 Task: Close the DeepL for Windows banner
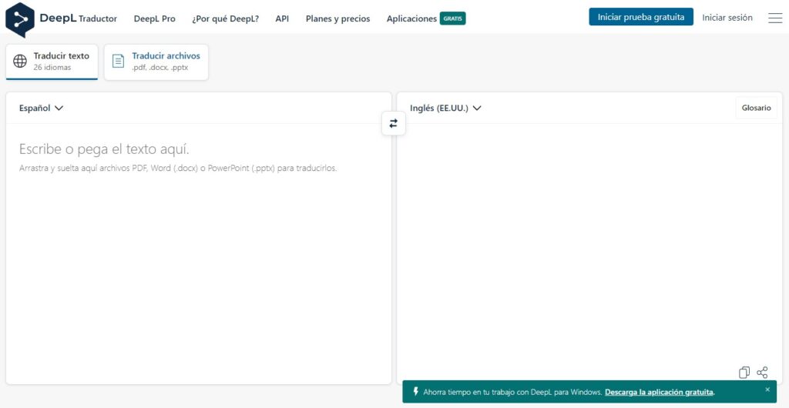[x=767, y=390]
